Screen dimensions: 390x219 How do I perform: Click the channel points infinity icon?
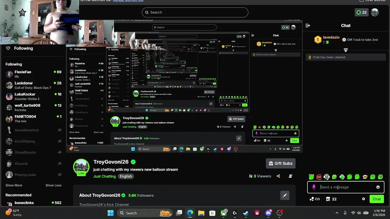(x=315, y=199)
